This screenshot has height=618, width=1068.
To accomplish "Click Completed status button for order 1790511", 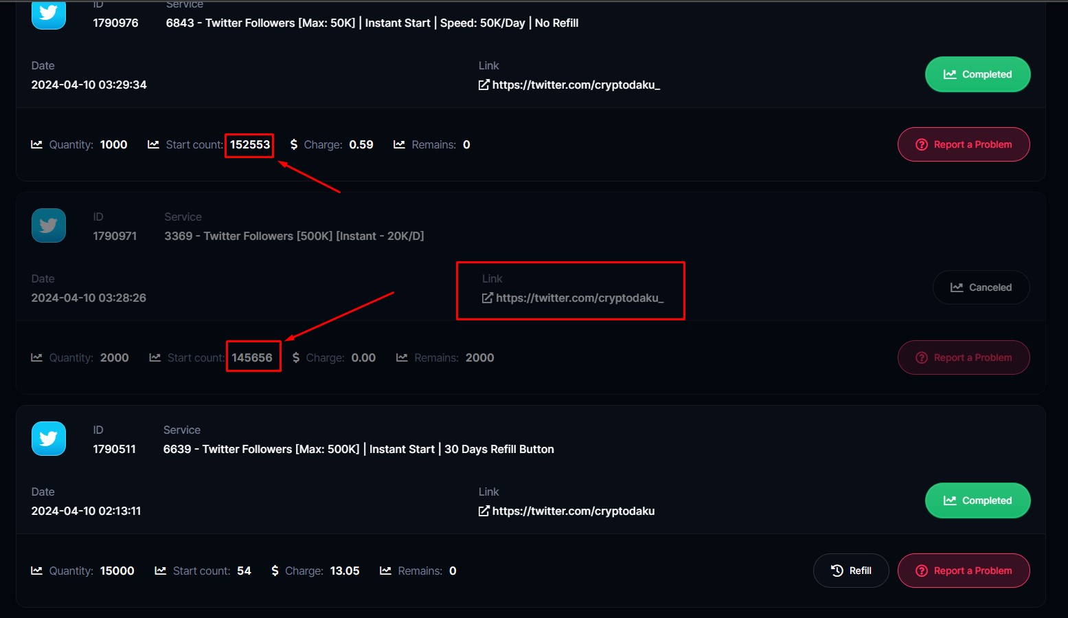I will click(977, 500).
